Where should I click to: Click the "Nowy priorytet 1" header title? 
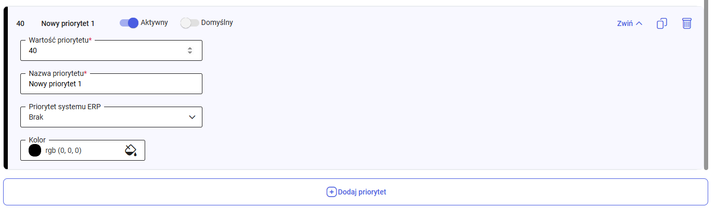[68, 23]
